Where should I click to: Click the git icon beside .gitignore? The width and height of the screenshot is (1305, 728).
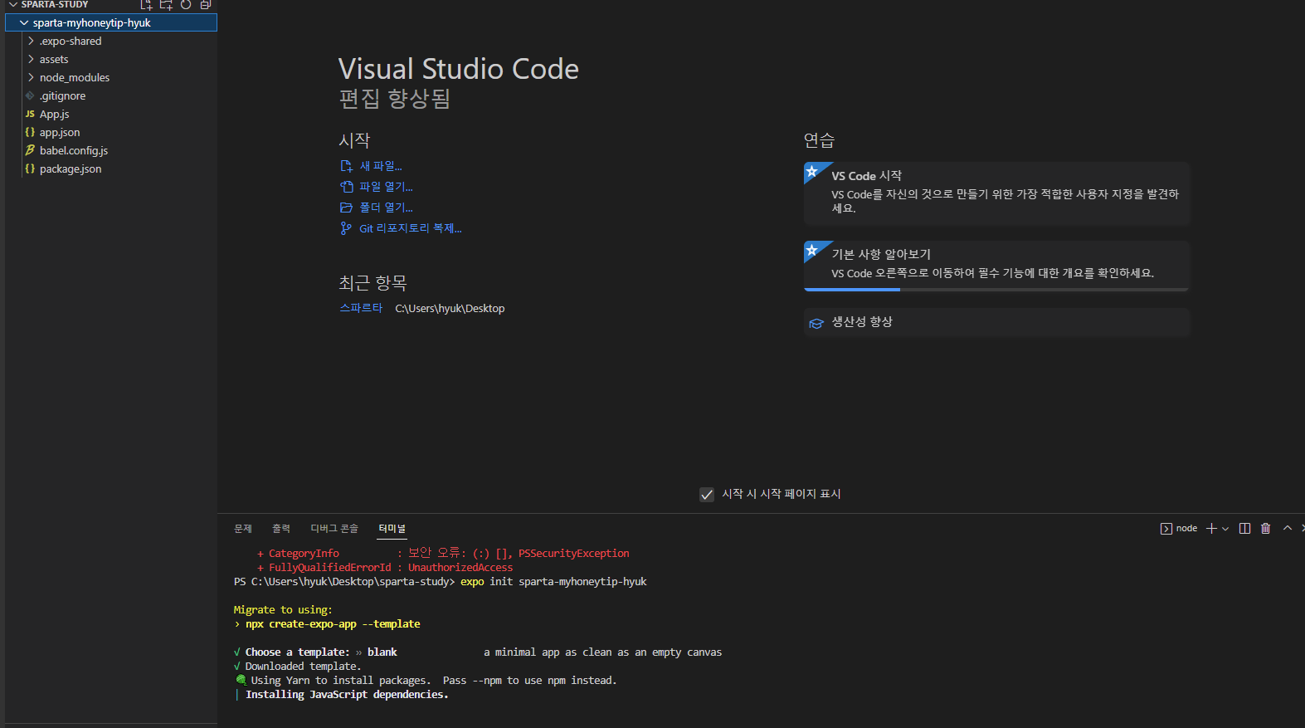[x=30, y=95]
